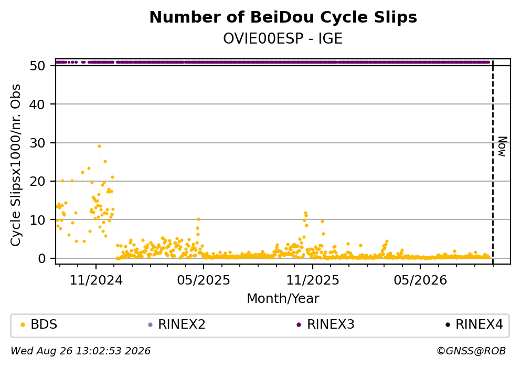Select the RINEX3 legend label
The image size is (521, 367).
click(x=331, y=324)
